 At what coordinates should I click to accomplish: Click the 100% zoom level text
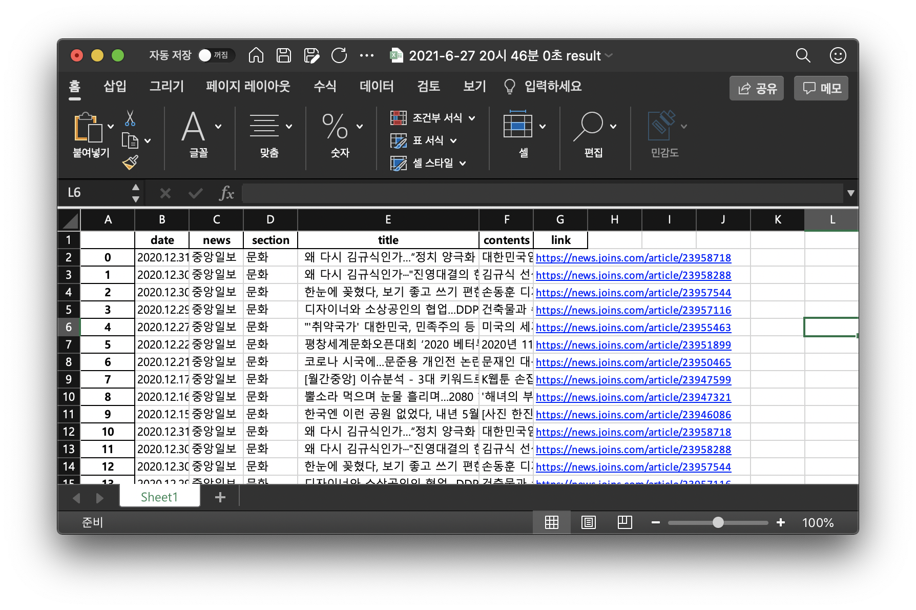coord(818,523)
